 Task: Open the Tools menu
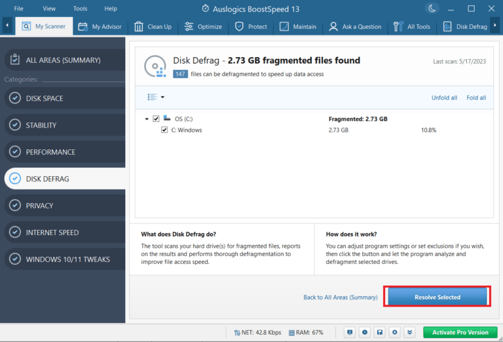click(x=80, y=9)
